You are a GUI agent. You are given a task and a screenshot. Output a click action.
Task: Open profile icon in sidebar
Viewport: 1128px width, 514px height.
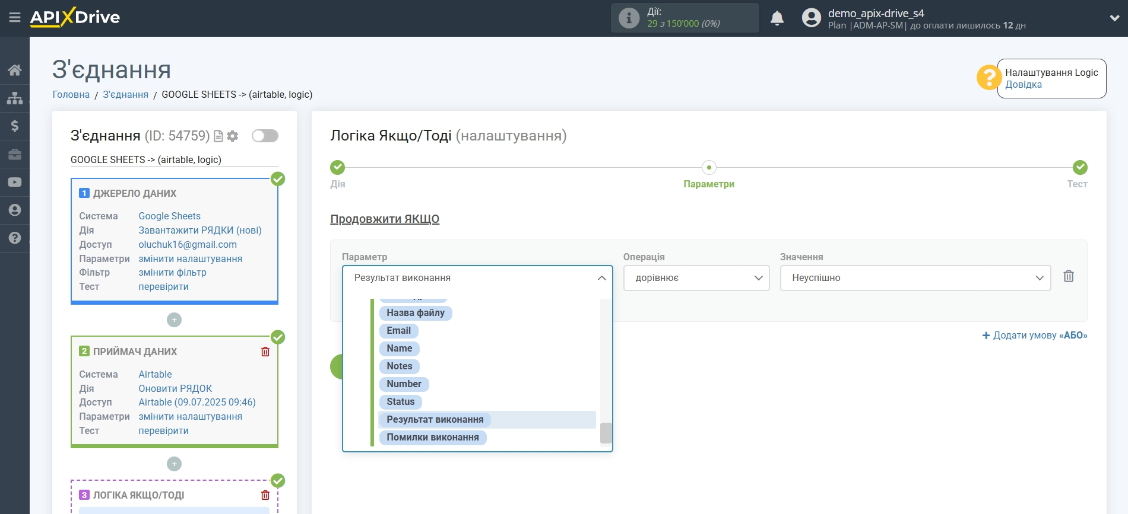tap(15, 210)
